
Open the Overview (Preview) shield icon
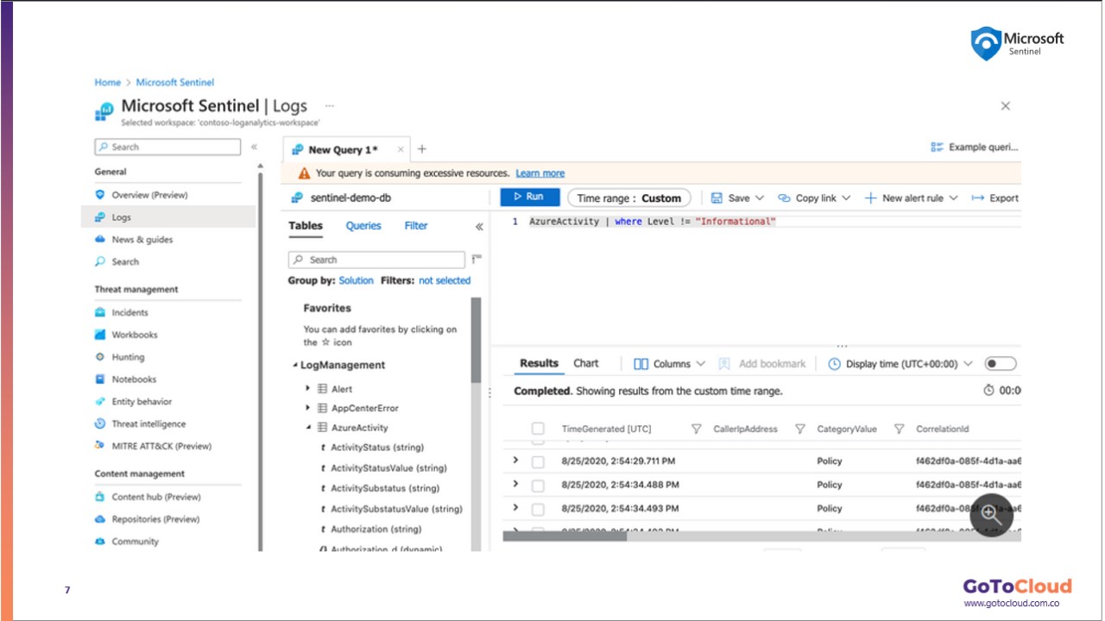pyautogui.click(x=100, y=195)
